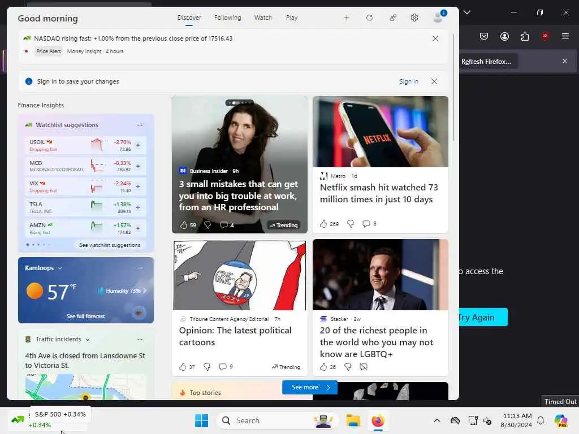Add MCD to watchlist
579x434 pixels.
[138, 167]
